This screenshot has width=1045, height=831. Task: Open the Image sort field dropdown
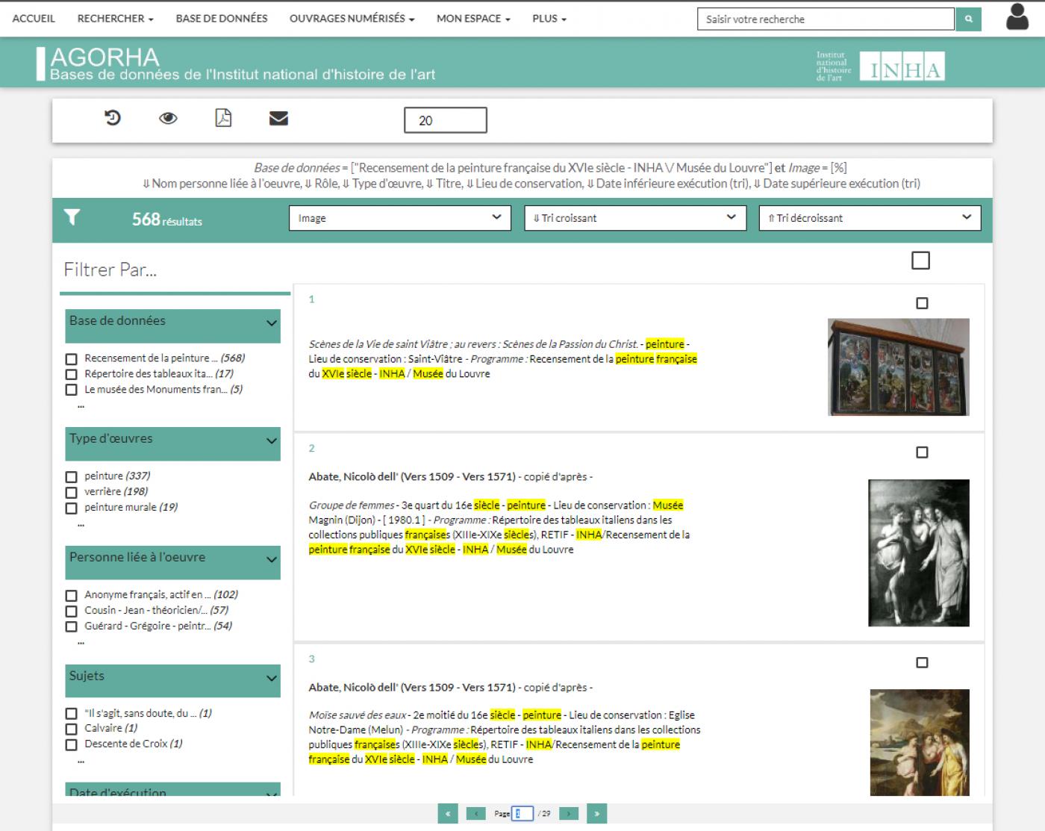(399, 218)
